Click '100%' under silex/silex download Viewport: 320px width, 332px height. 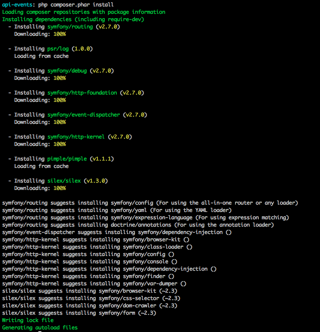point(60,188)
